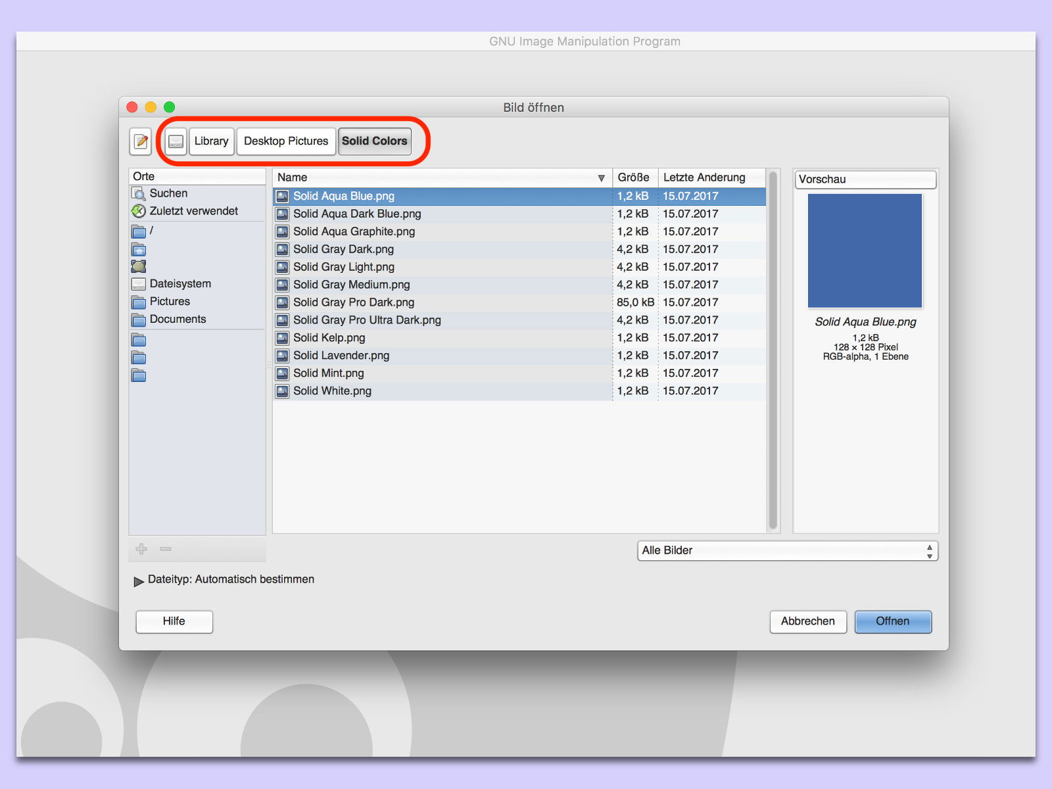
Task: Click the blue preview thumbnail
Action: [x=865, y=251]
